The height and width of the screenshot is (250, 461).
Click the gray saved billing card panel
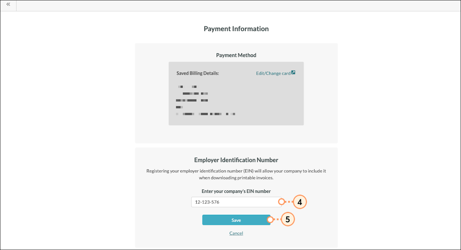click(x=236, y=93)
